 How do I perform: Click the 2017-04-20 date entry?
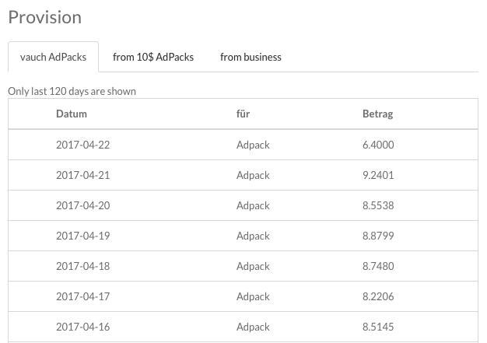[83, 205]
